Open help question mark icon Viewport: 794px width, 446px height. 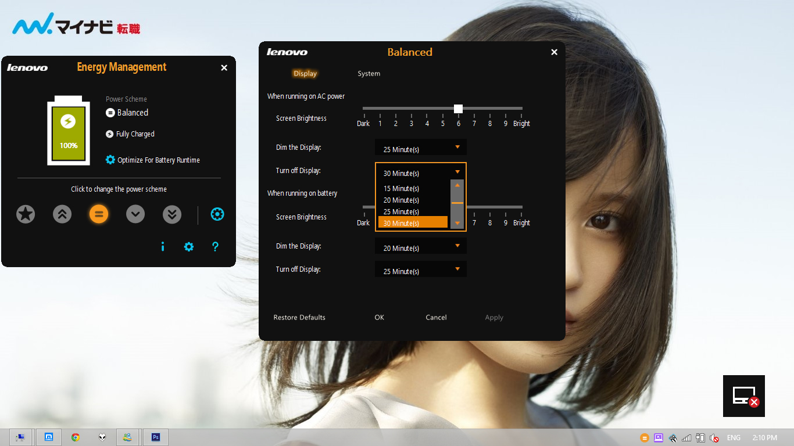point(215,247)
